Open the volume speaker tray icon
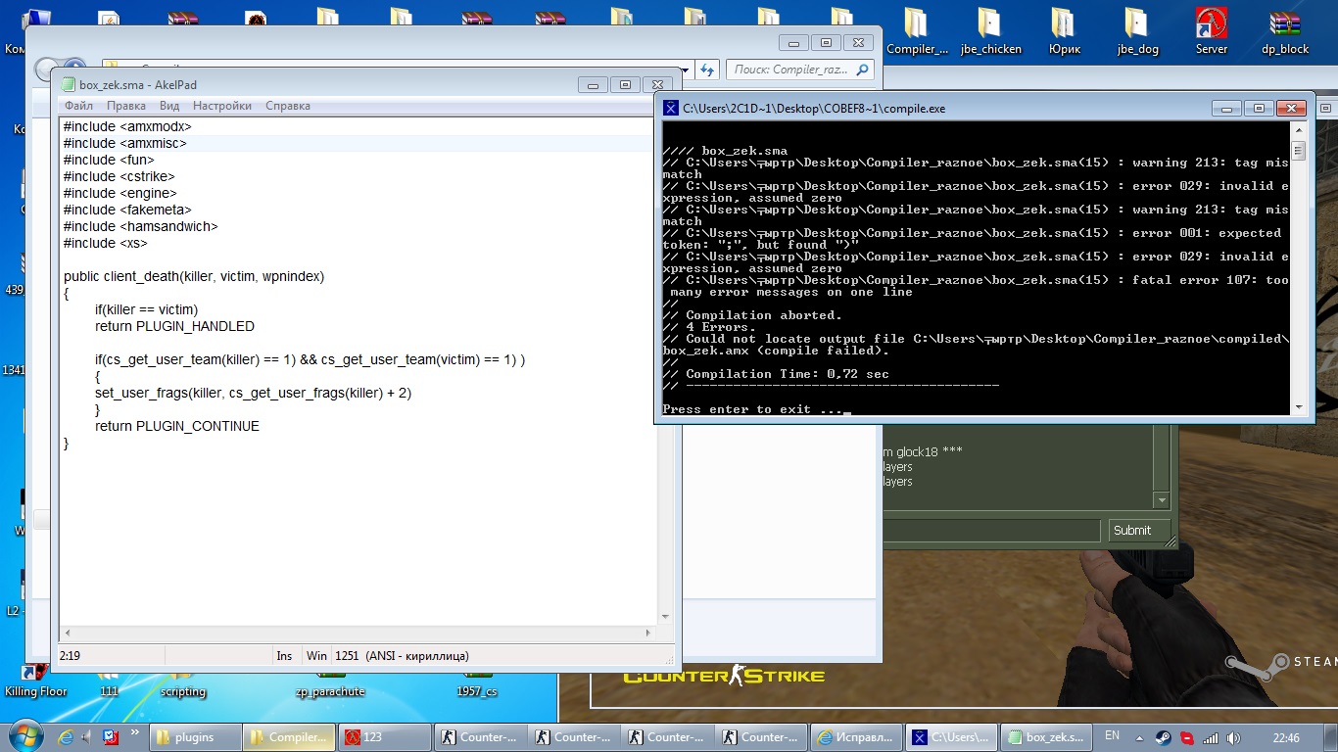The height and width of the screenshot is (752, 1338). (x=1235, y=737)
